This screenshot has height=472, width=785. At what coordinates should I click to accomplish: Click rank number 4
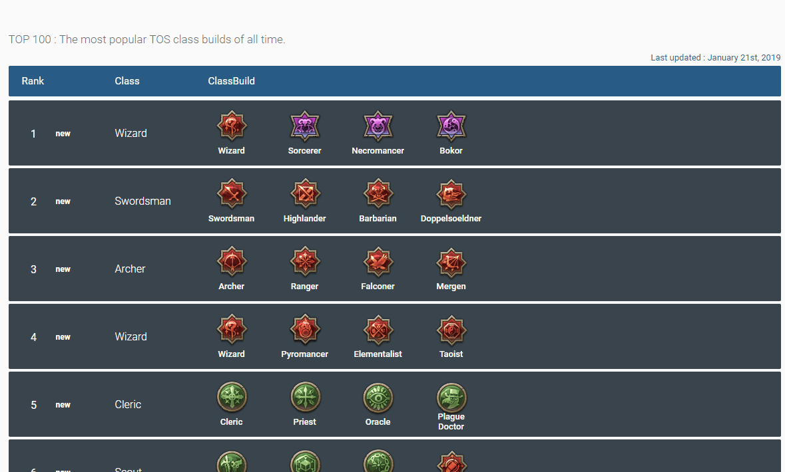click(33, 337)
